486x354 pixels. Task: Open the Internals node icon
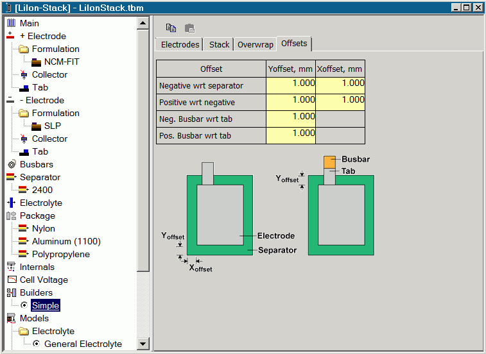tap(11, 267)
